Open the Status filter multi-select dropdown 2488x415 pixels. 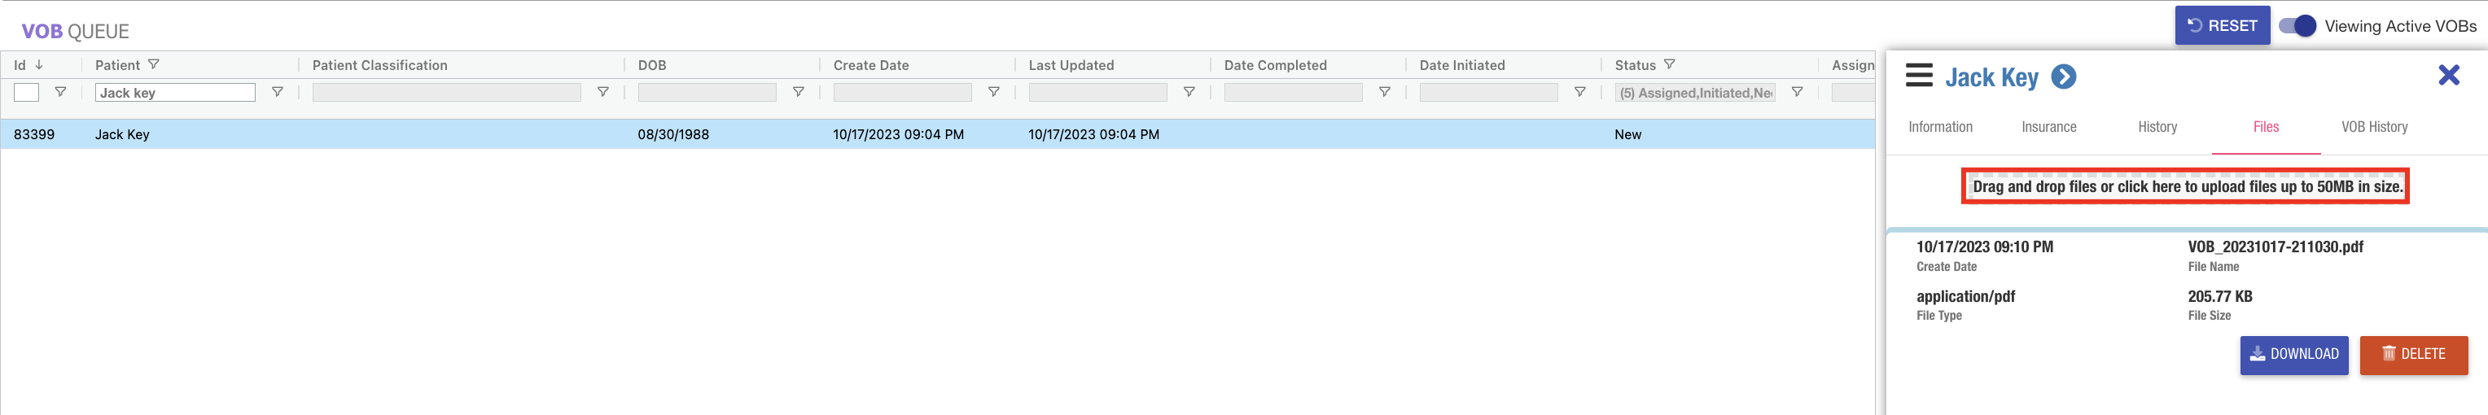click(1694, 93)
